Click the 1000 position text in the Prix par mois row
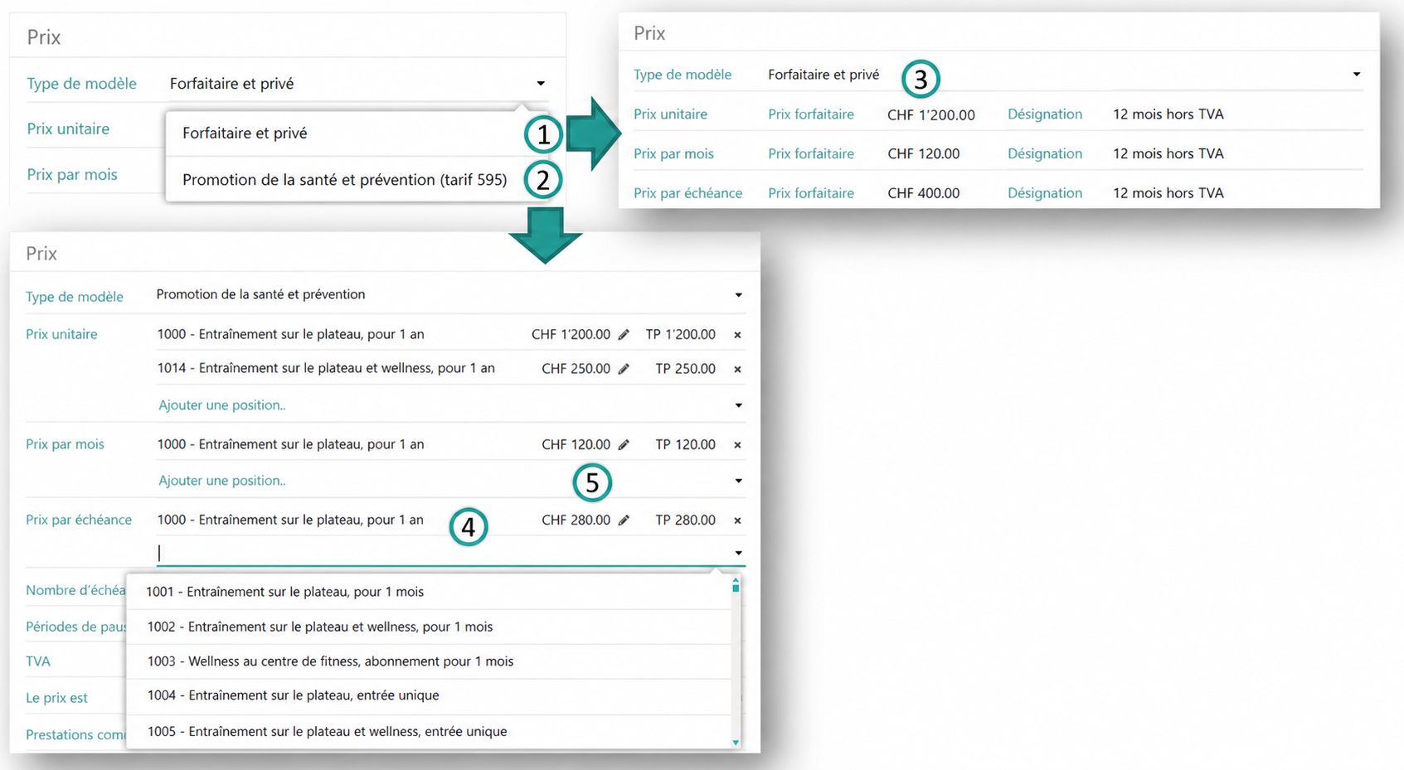Viewport: 1404px width, 770px height. click(x=290, y=445)
